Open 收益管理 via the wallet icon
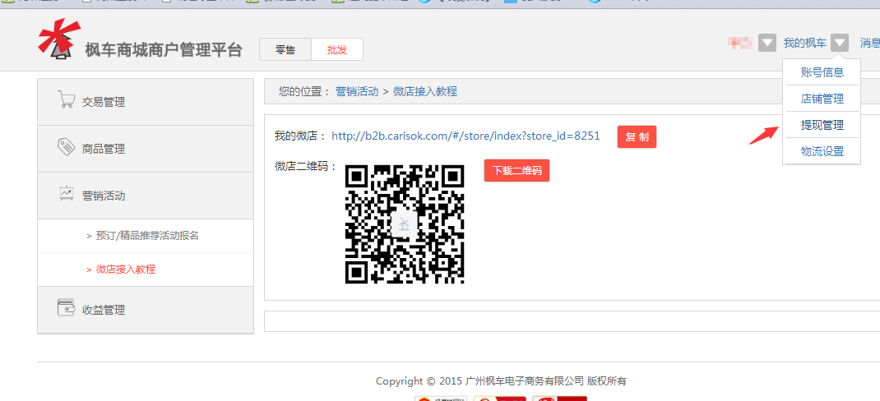This screenshot has height=401, width=880. (x=67, y=307)
